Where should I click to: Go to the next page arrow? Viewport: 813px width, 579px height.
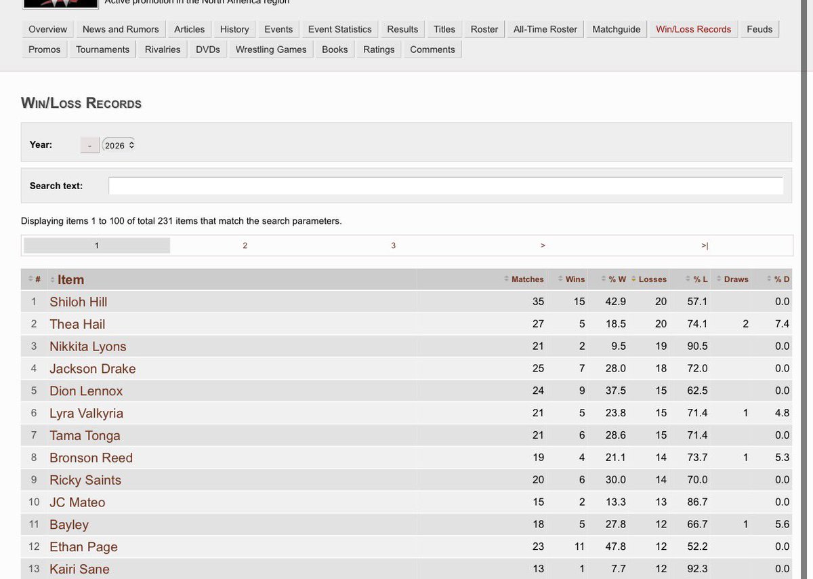point(543,245)
